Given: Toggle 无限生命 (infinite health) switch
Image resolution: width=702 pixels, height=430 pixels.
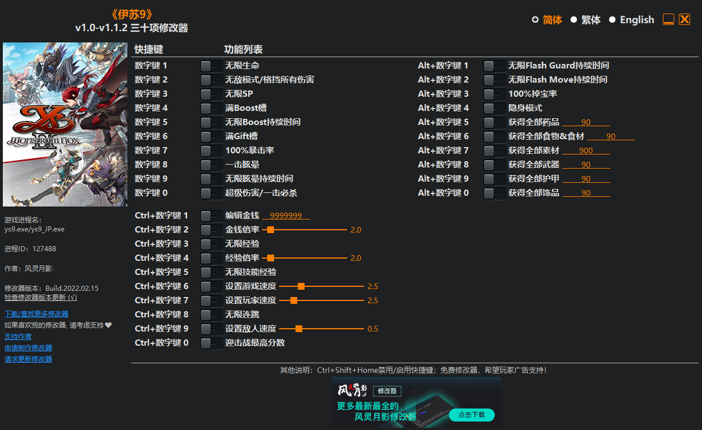Looking at the screenshot, I should tap(211, 66).
